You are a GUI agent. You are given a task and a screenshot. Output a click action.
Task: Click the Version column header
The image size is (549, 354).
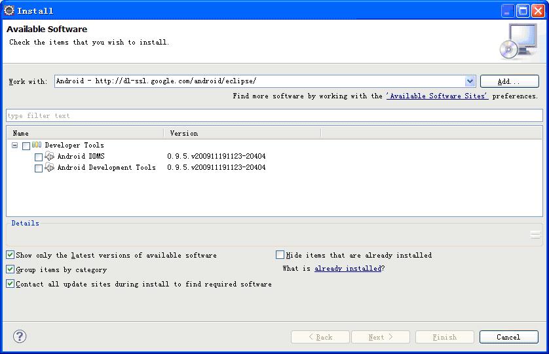242,133
